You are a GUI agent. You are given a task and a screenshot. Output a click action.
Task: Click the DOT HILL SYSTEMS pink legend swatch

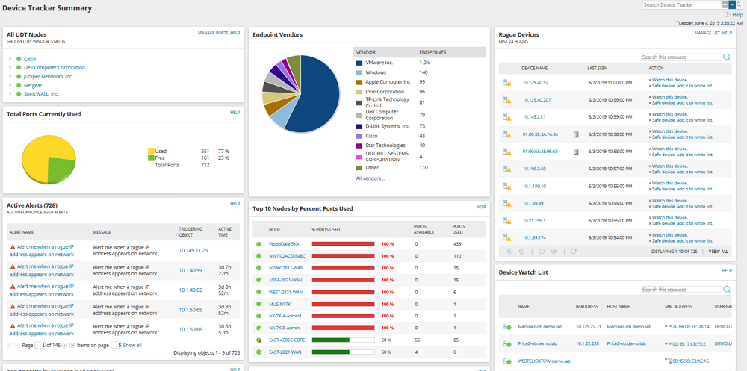359,156
